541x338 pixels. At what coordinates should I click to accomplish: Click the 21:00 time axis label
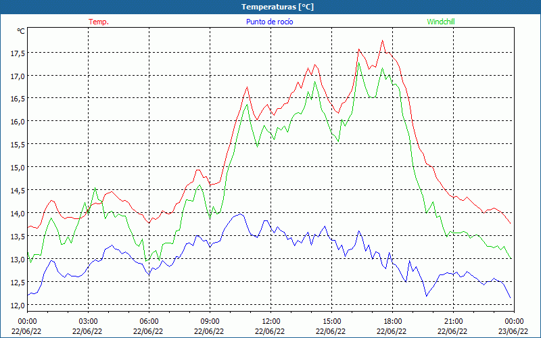click(453, 322)
